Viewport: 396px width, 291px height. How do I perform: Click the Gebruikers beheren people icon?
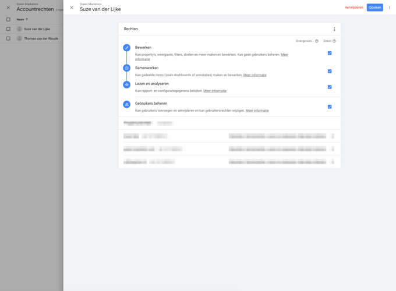coord(126,104)
